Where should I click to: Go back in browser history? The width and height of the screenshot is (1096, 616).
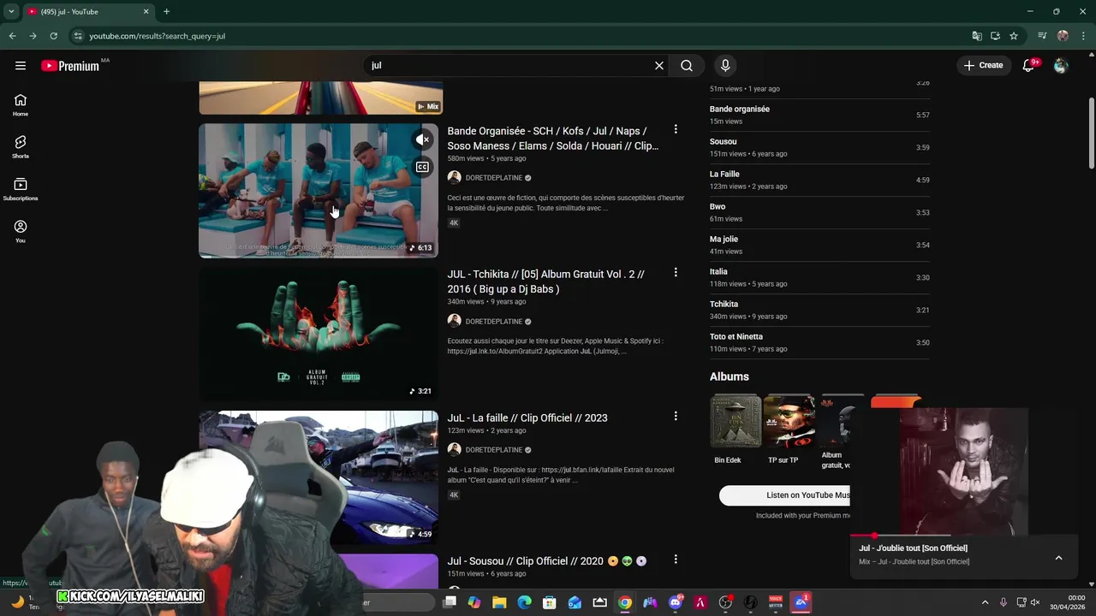[12, 36]
